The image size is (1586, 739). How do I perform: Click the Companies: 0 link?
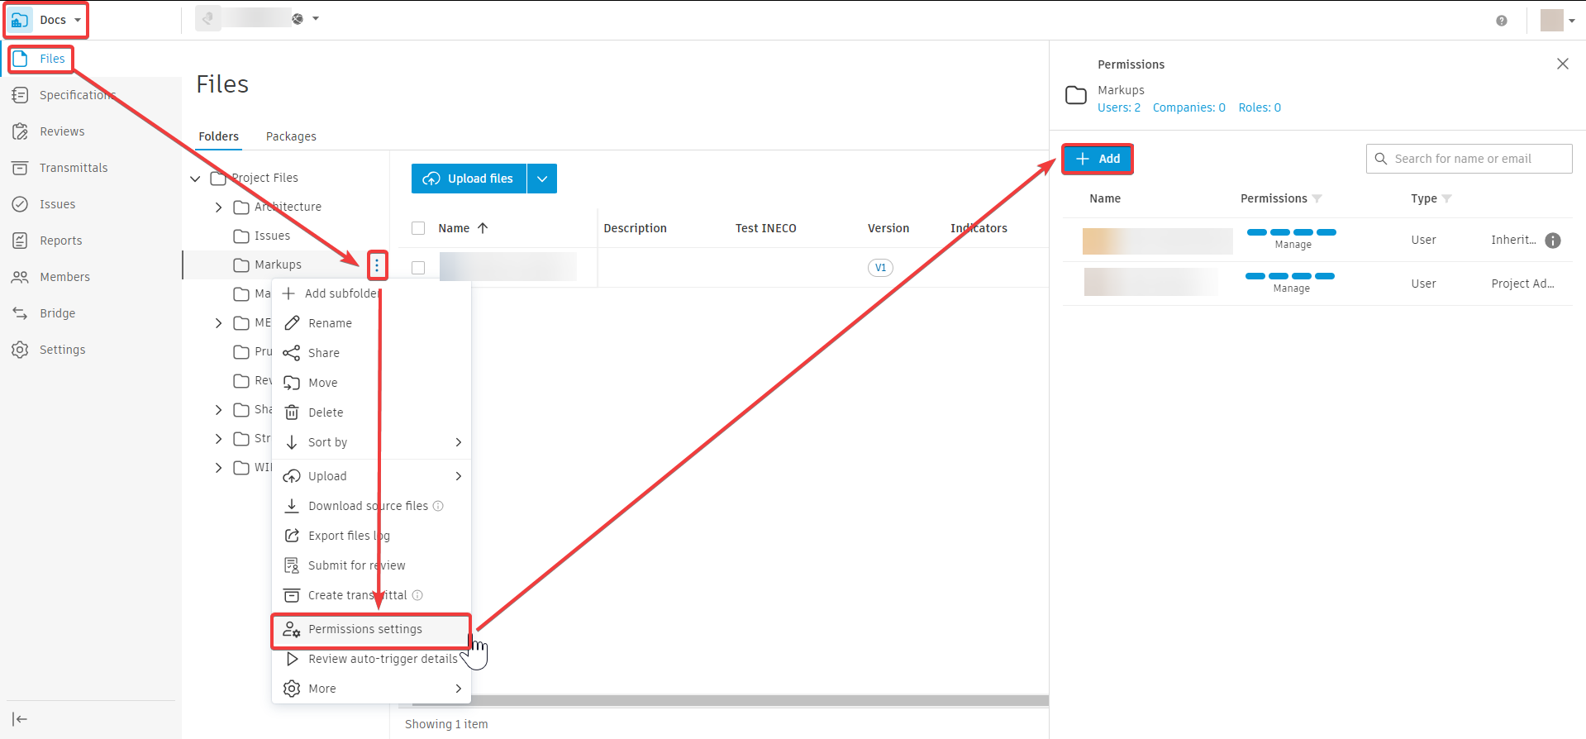1189,107
